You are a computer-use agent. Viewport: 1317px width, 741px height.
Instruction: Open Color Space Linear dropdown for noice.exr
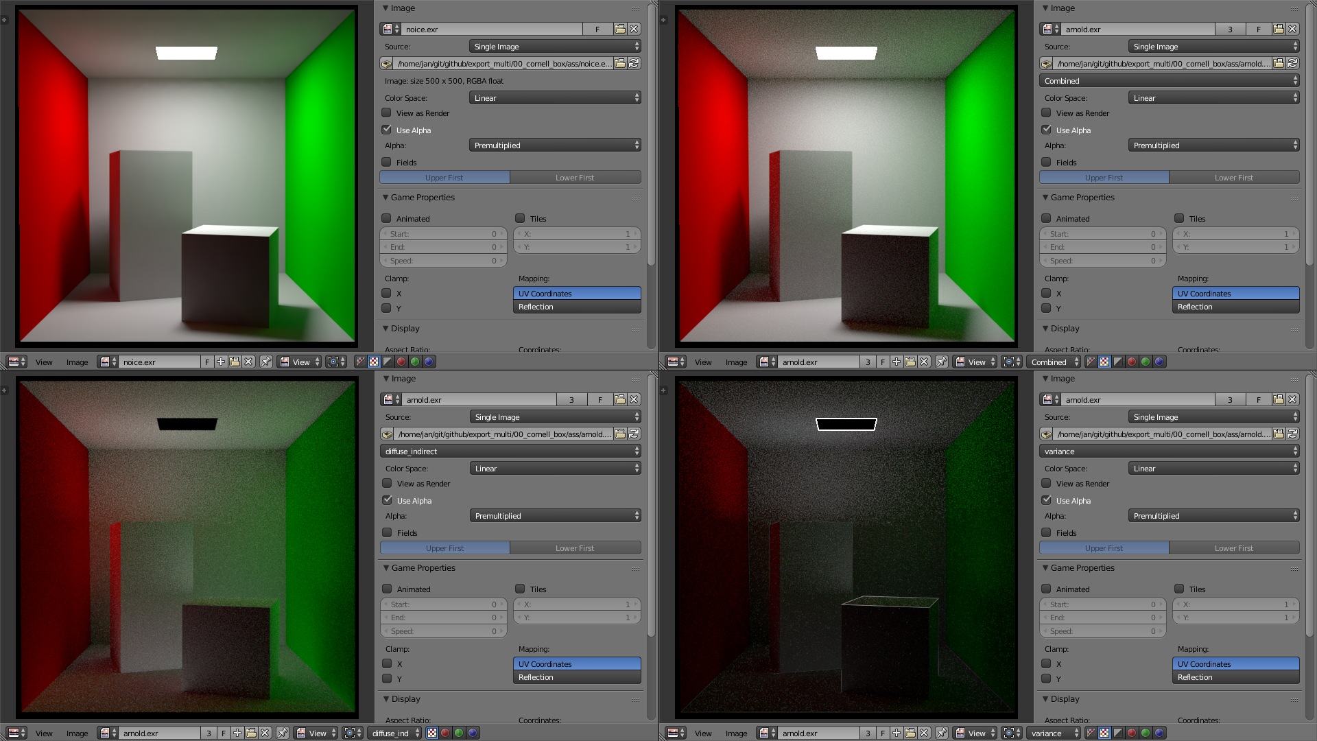click(555, 98)
